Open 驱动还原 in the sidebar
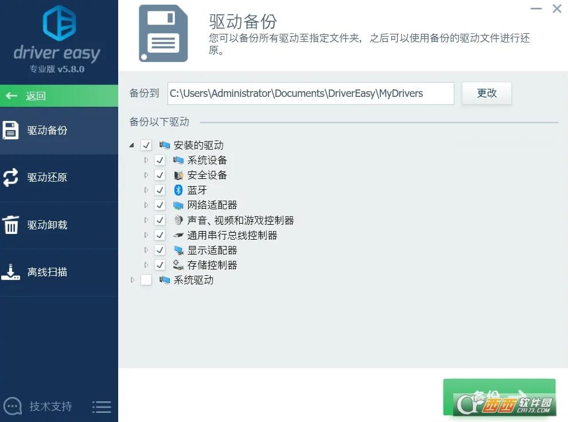 59,177
